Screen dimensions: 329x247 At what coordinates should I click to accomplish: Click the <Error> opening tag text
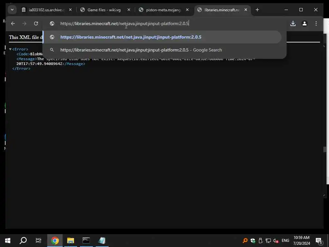20,49
